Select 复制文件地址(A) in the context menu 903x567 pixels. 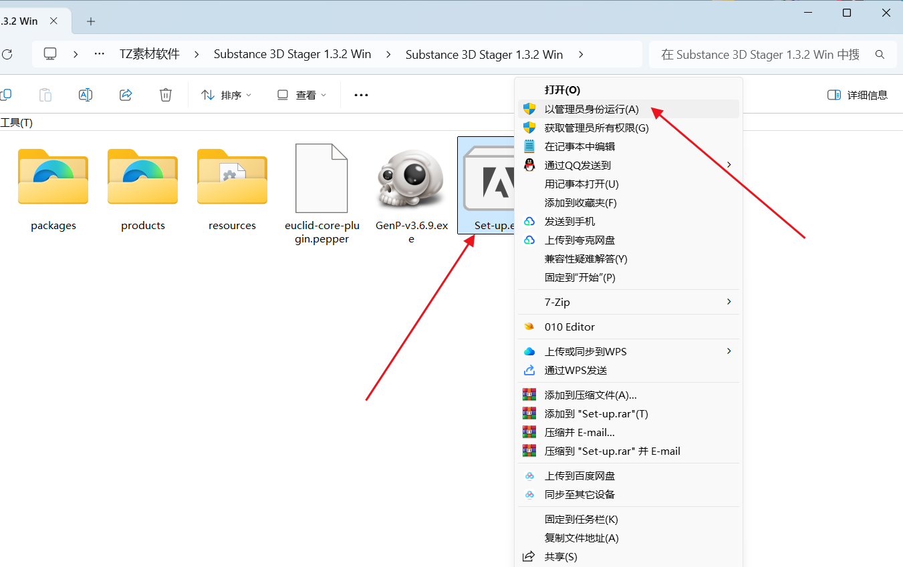[x=628, y=538]
